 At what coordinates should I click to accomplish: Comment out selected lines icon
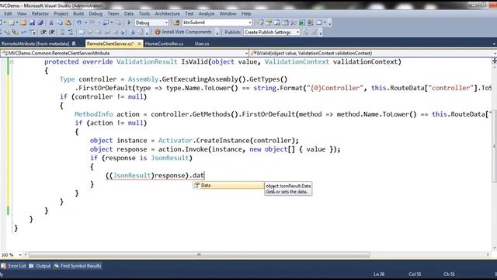pos(62,32)
